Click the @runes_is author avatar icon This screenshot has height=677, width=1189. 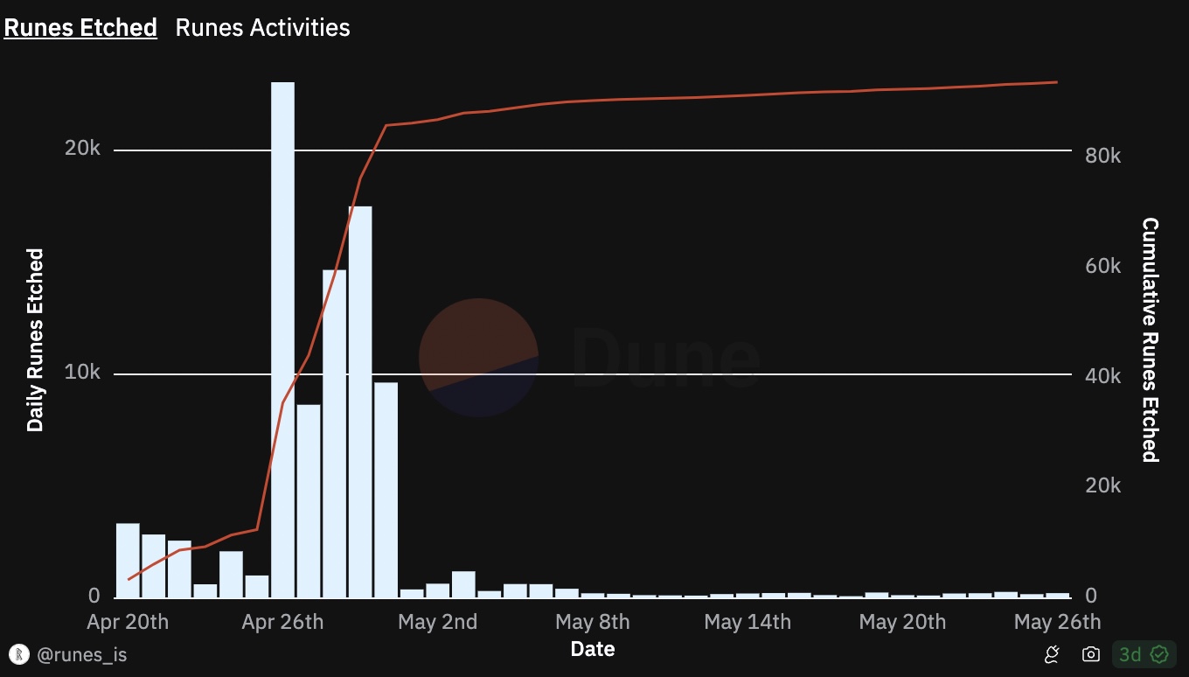coord(18,654)
